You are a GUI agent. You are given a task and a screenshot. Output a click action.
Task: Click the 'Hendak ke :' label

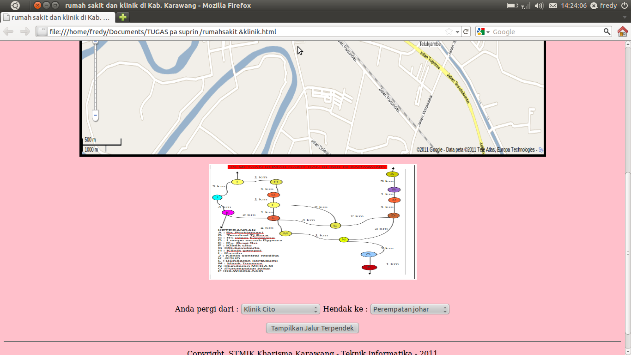point(346,309)
